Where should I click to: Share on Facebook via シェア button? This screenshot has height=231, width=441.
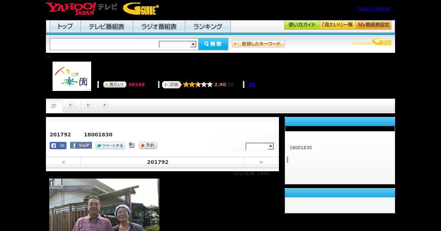pos(81,146)
